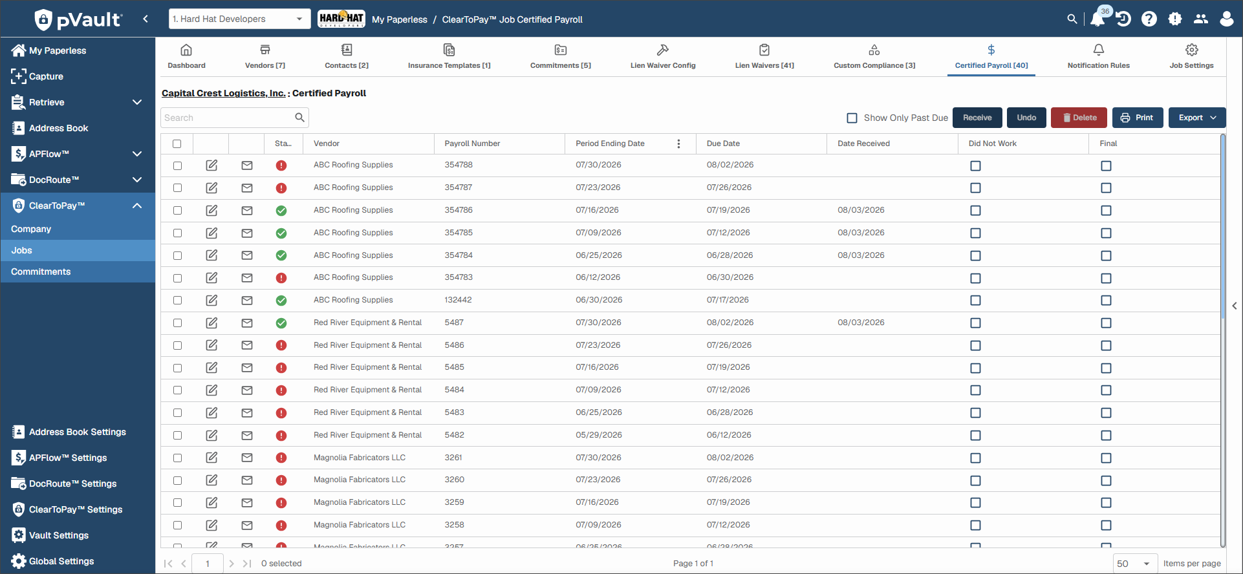Click the green status icon for payroll 132442
Image resolution: width=1243 pixels, height=574 pixels.
coord(281,301)
